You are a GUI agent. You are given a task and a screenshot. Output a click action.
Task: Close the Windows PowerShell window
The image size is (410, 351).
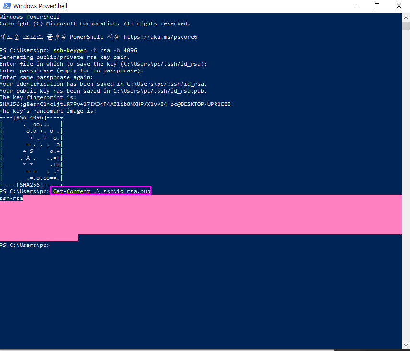pos(399,6)
